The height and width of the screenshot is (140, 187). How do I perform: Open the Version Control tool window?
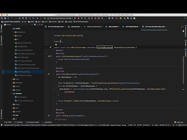pyautogui.click(x=32, y=122)
